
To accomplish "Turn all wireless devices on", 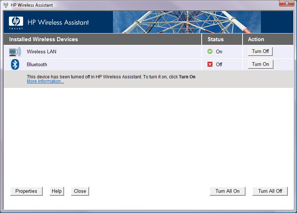I will (227, 191).
